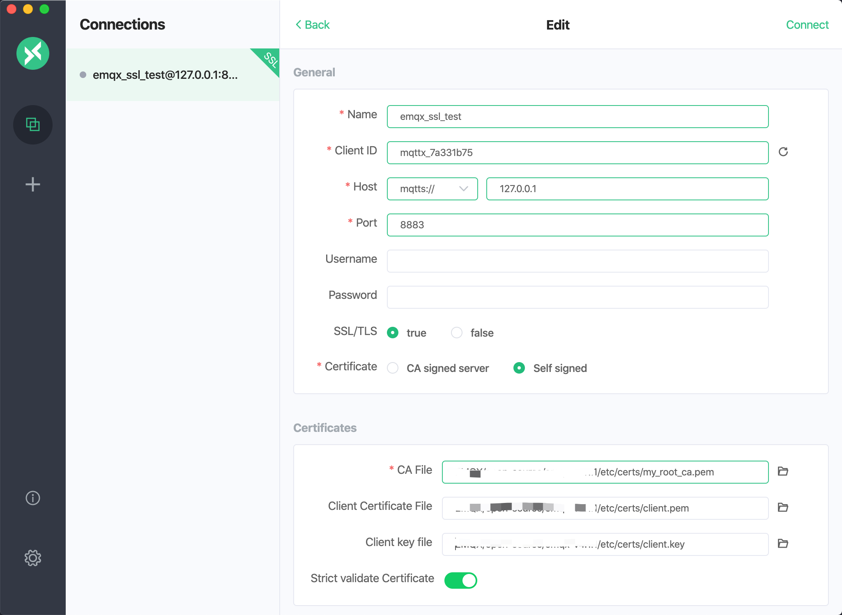Click the Connect button
The image size is (842, 615).
pyautogui.click(x=807, y=25)
